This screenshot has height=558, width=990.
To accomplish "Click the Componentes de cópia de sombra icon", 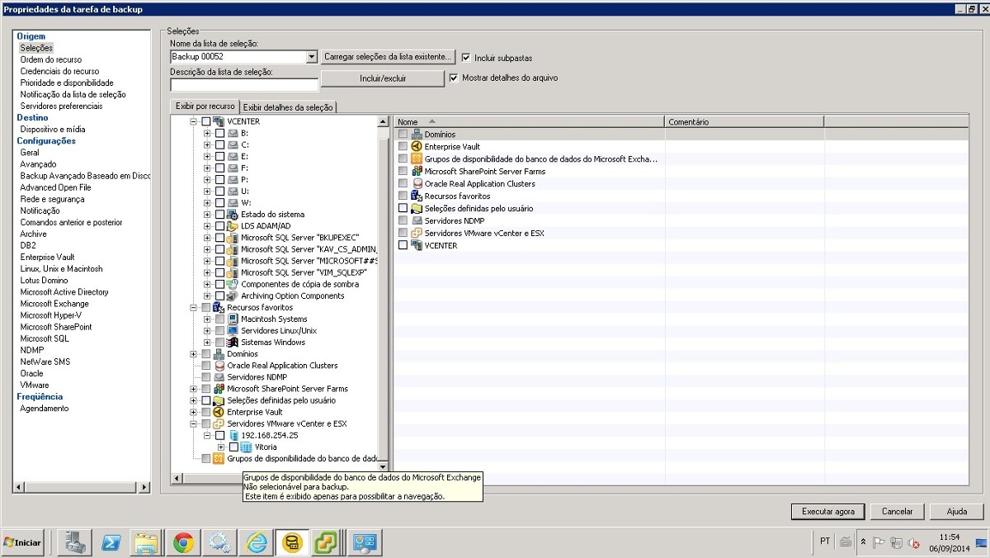I will [x=233, y=284].
